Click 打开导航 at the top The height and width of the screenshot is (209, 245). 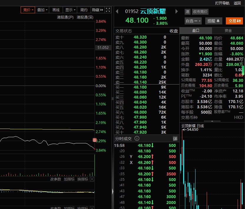point(222,3)
